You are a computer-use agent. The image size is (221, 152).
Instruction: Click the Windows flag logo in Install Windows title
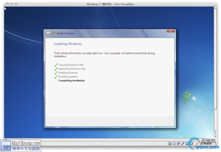tap(54, 33)
